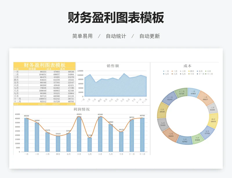Click the 八月 axis label under 利润情况 bars

pos(100,154)
